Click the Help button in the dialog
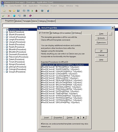The image size is (118, 132). pos(101,60)
